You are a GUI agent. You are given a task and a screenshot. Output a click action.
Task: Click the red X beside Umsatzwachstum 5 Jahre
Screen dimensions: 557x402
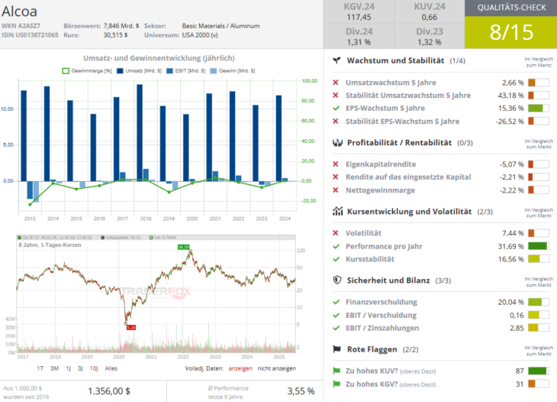(335, 83)
